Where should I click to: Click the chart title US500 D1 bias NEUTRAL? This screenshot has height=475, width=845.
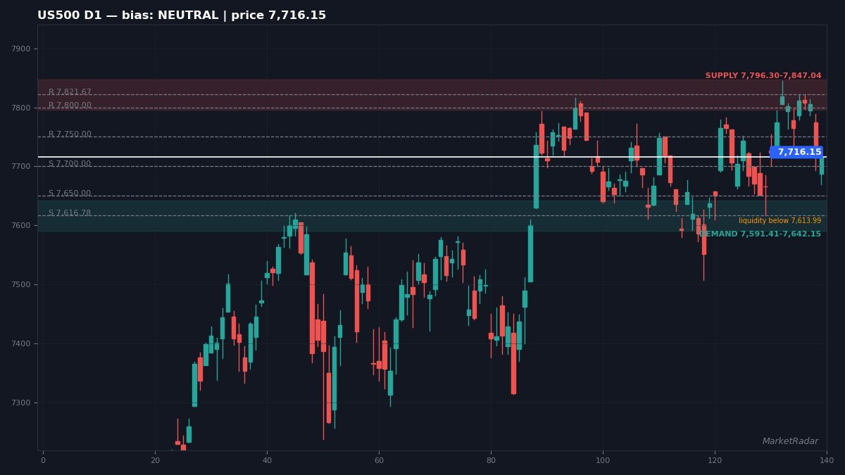(x=182, y=15)
